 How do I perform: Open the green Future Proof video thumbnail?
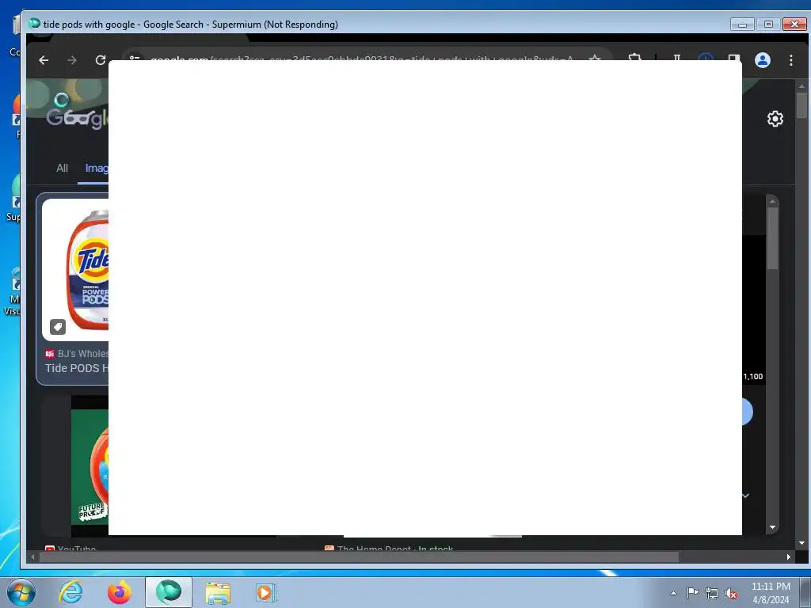point(89,467)
